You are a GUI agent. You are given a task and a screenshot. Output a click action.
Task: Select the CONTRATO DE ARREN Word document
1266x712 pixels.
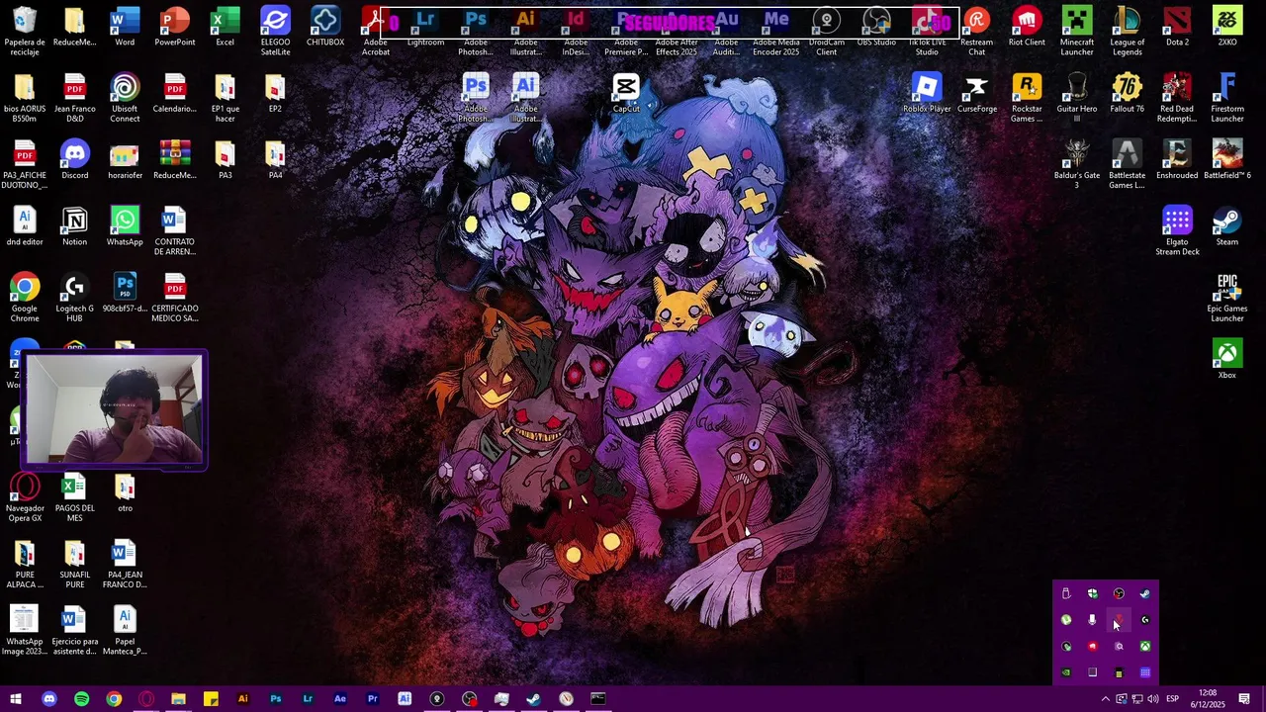tap(175, 230)
